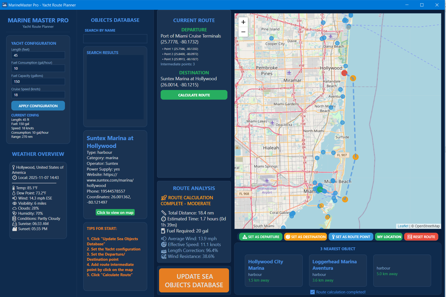
Task: Open the Leaflet attribution link
Action: click(403, 226)
